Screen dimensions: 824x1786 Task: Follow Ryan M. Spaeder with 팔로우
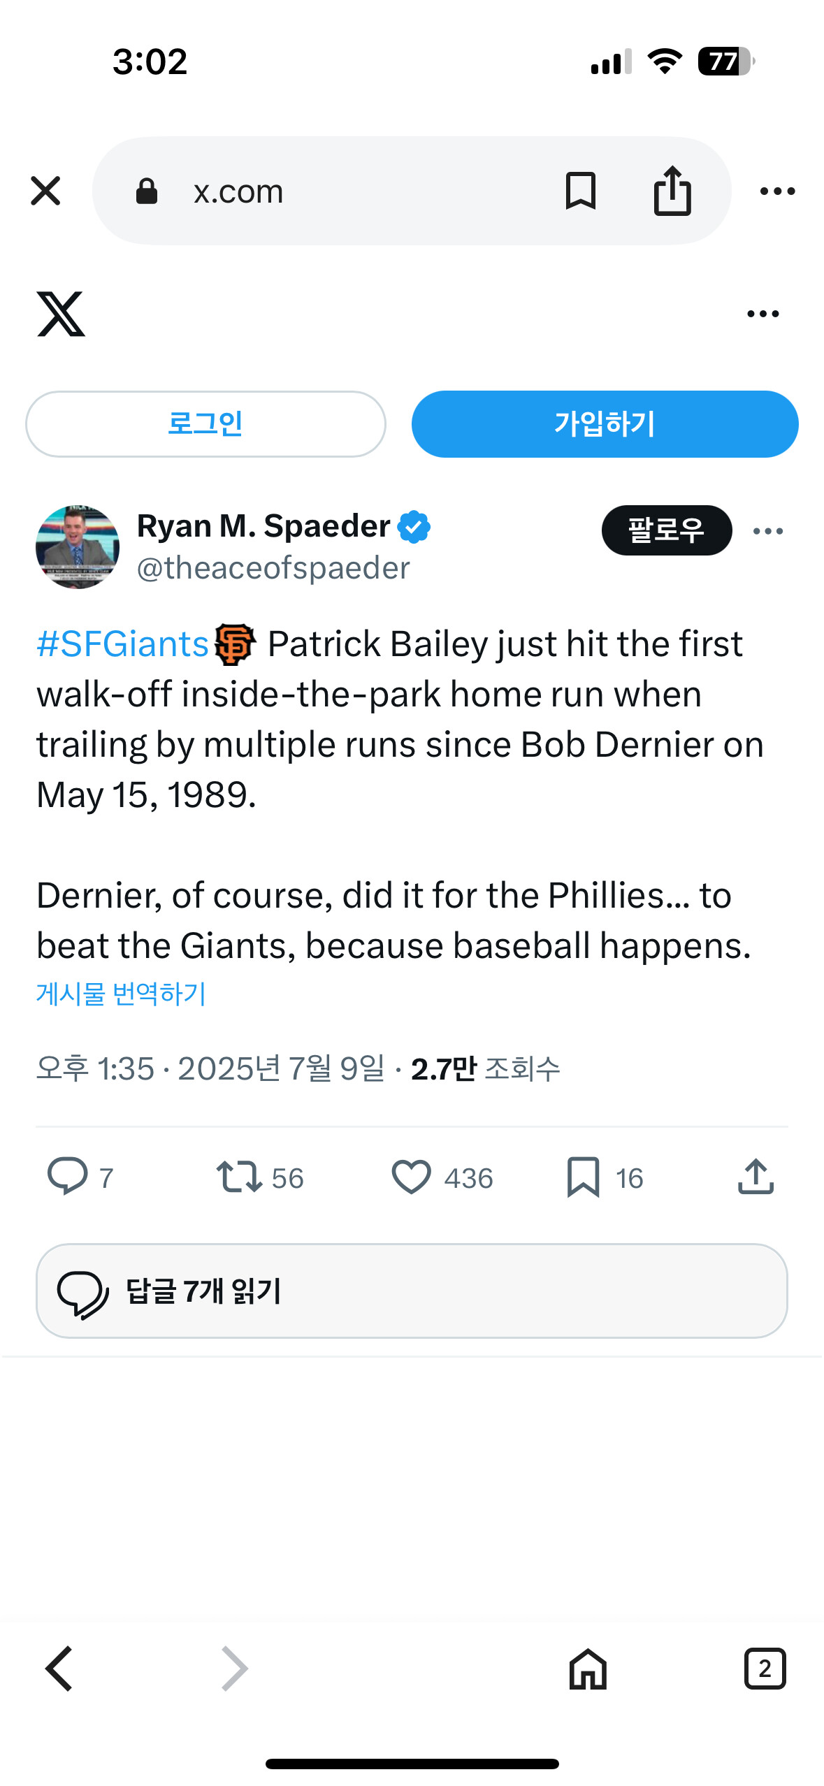coord(666,530)
